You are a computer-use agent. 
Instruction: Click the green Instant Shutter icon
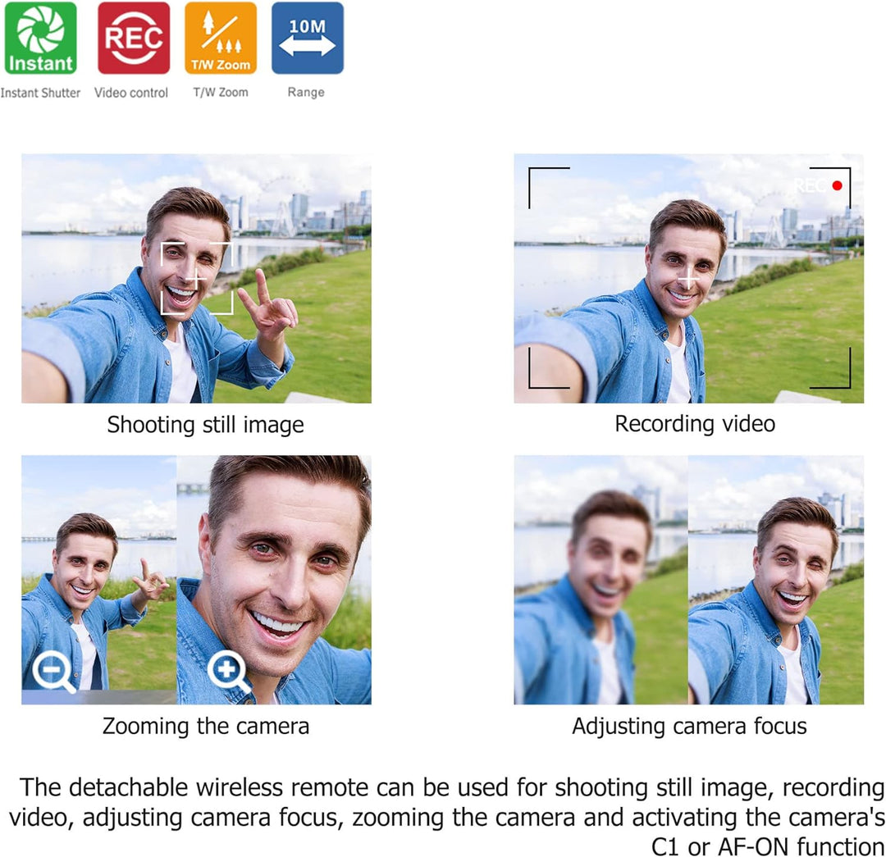click(x=40, y=39)
